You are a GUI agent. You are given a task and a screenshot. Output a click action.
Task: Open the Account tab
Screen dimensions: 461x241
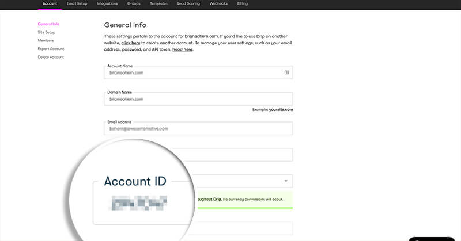50,4
